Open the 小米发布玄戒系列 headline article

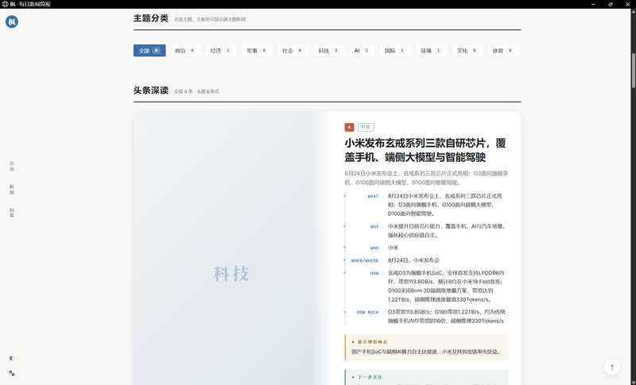click(x=425, y=150)
